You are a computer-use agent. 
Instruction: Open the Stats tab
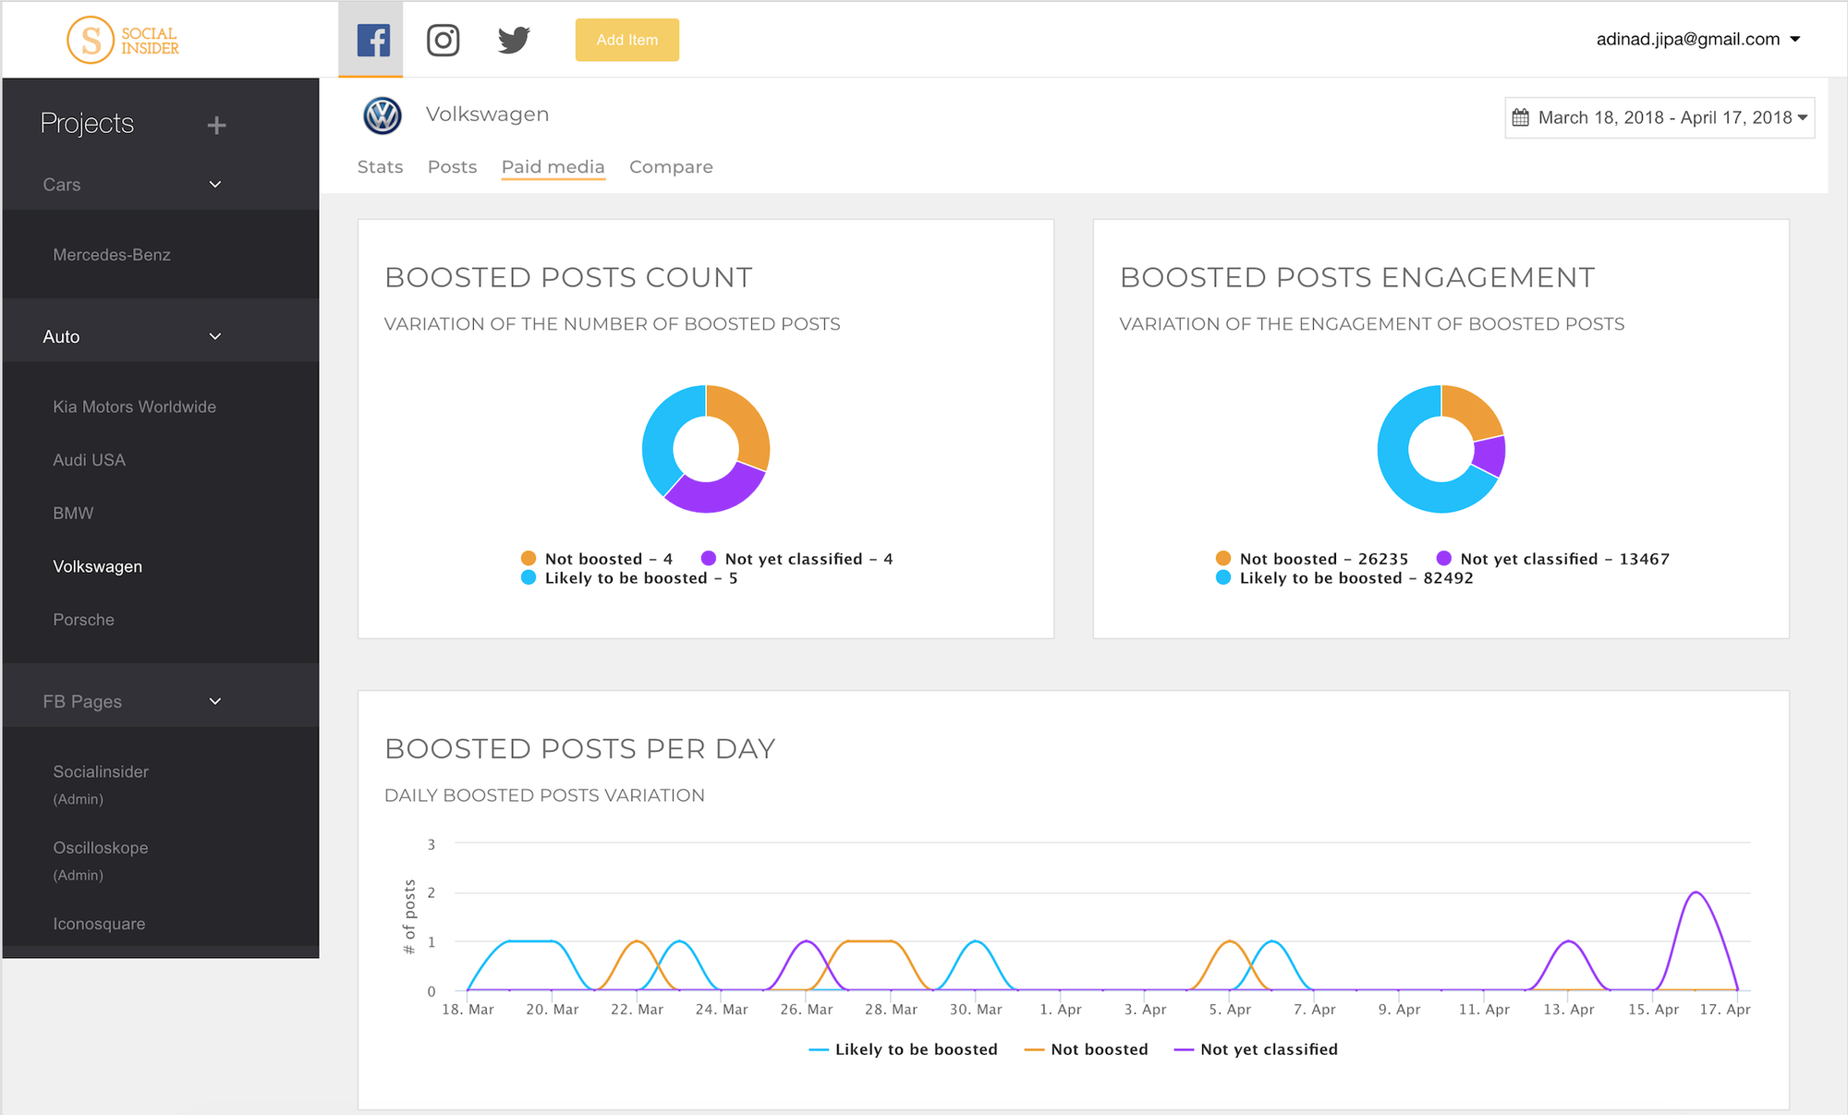tap(381, 167)
